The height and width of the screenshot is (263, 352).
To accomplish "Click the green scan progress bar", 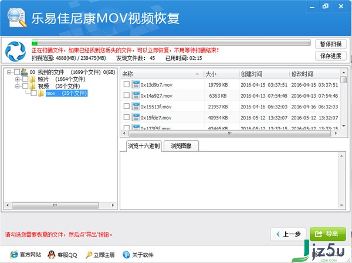I will [171, 42].
